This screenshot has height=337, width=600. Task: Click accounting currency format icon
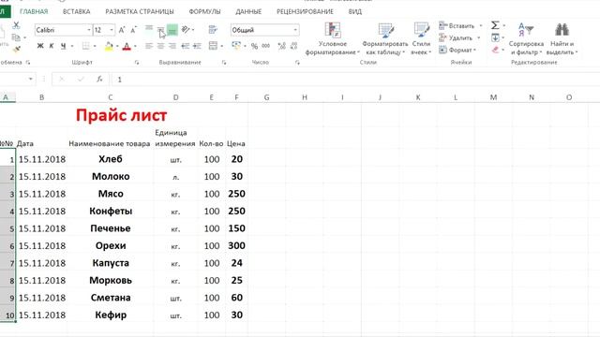pos(236,46)
